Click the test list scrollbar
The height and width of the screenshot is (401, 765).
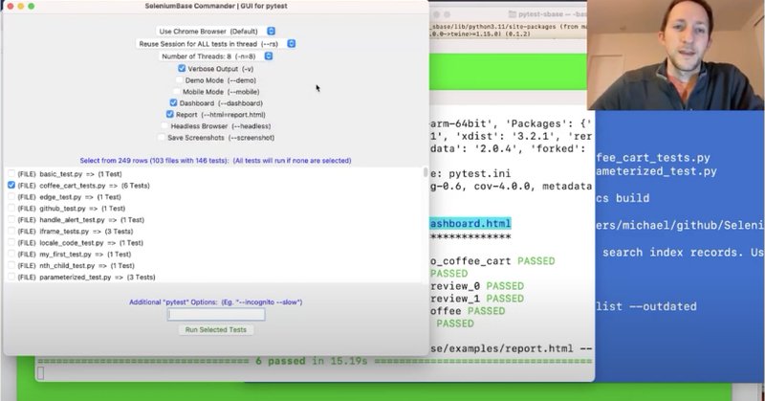pyautogui.click(x=426, y=172)
